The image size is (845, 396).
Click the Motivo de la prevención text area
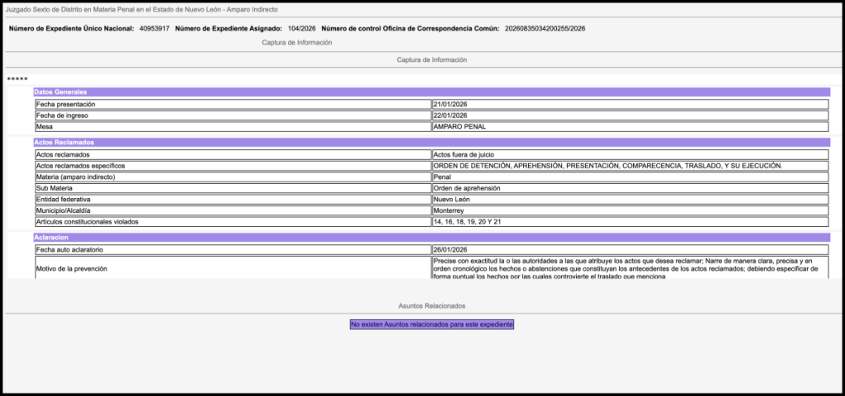630,268
